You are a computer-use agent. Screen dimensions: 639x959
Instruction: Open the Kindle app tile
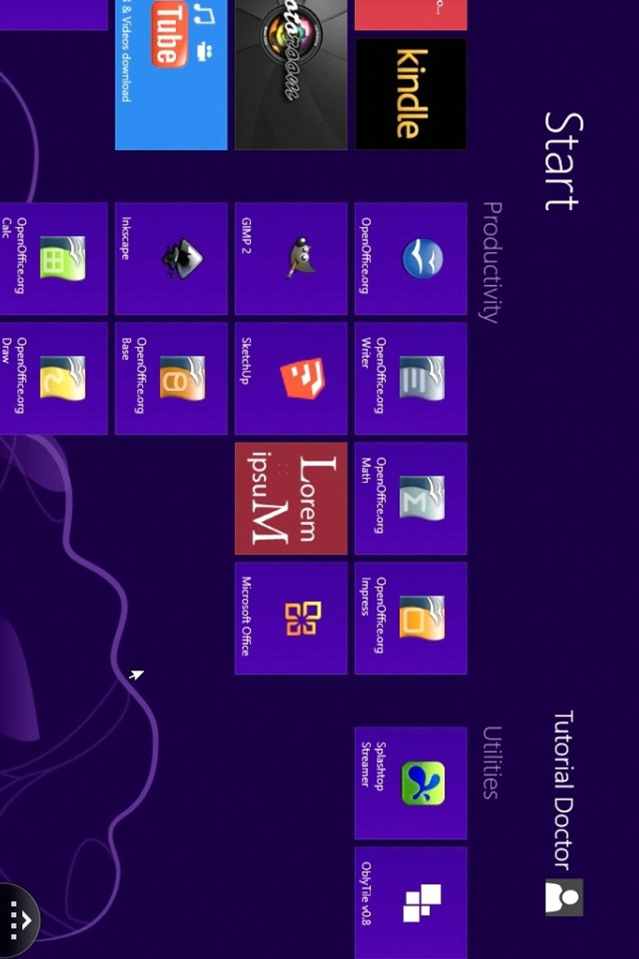[x=410, y=93]
